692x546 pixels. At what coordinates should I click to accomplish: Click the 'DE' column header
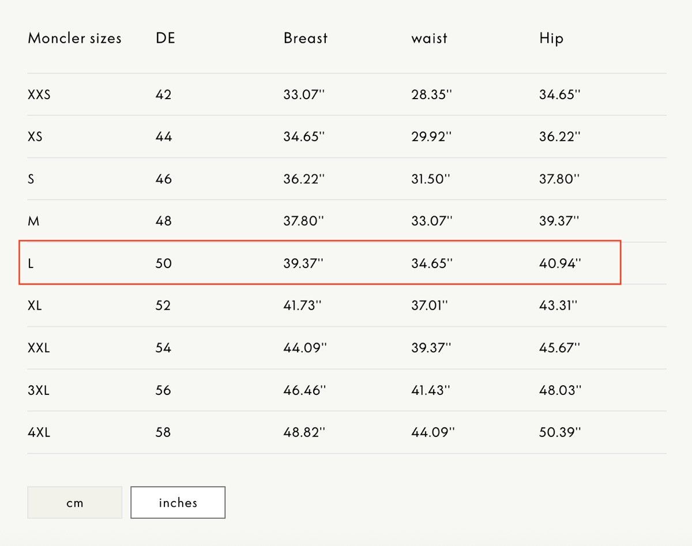tap(166, 39)
